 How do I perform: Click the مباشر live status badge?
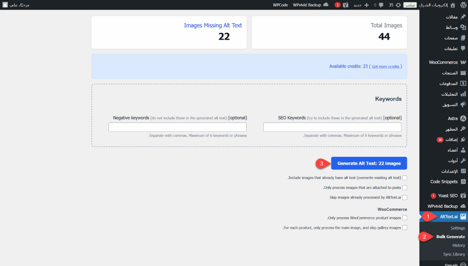pos(410,5)
